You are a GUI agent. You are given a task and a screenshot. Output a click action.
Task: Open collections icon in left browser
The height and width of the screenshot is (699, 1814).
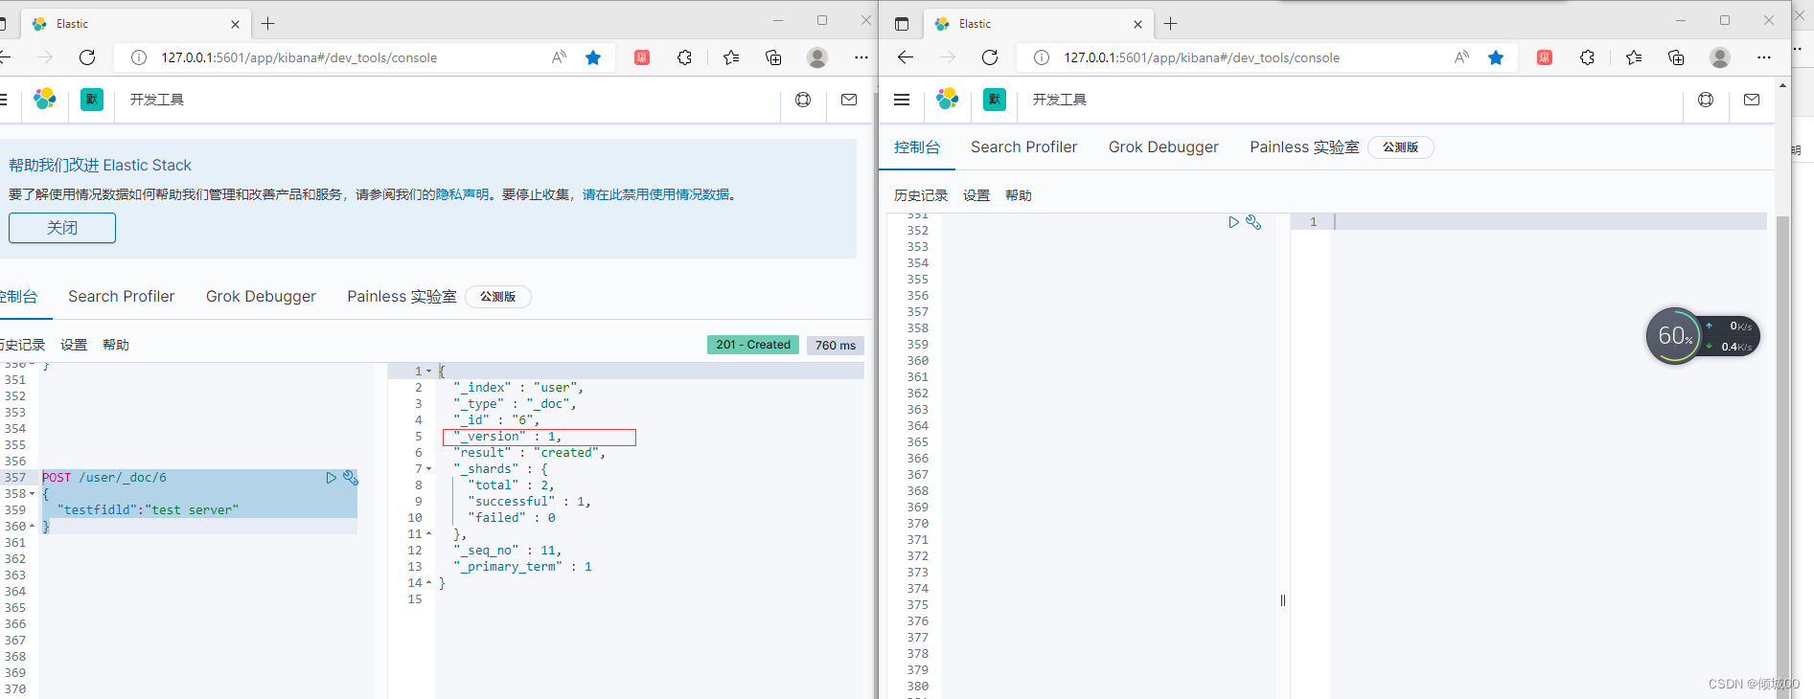point(773,57)
